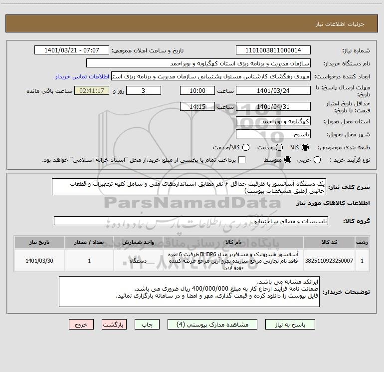Screen dimensions: 384x372
Task: Click the quantity cell showing 1
Action: click(x=89, y=261)
